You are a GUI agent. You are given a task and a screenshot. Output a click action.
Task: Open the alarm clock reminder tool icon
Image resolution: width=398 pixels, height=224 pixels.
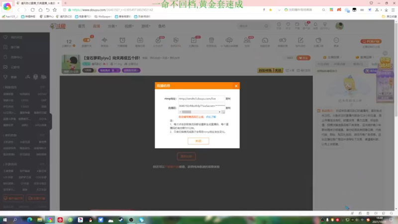tap(122, 40)
